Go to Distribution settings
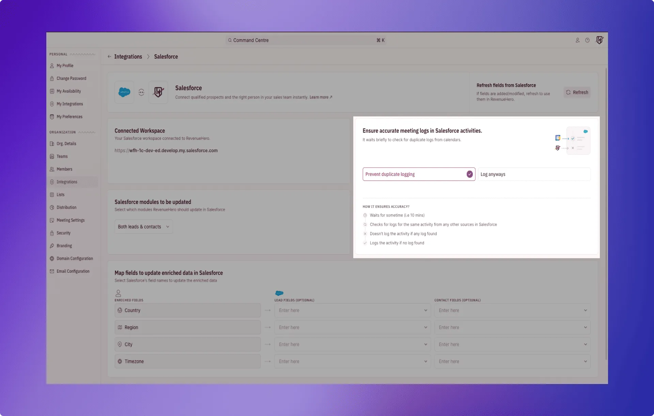This screenshot has height=416, width=654. [x=66, y=207]
